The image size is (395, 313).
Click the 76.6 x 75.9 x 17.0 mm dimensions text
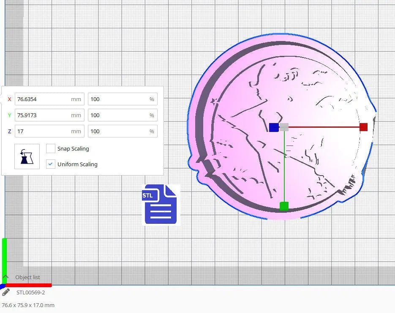(28, 305)
